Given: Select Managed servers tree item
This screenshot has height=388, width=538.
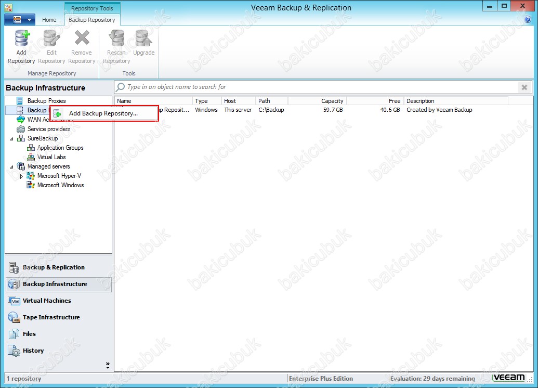Looking at the screenshot, I should pos(49,166).
